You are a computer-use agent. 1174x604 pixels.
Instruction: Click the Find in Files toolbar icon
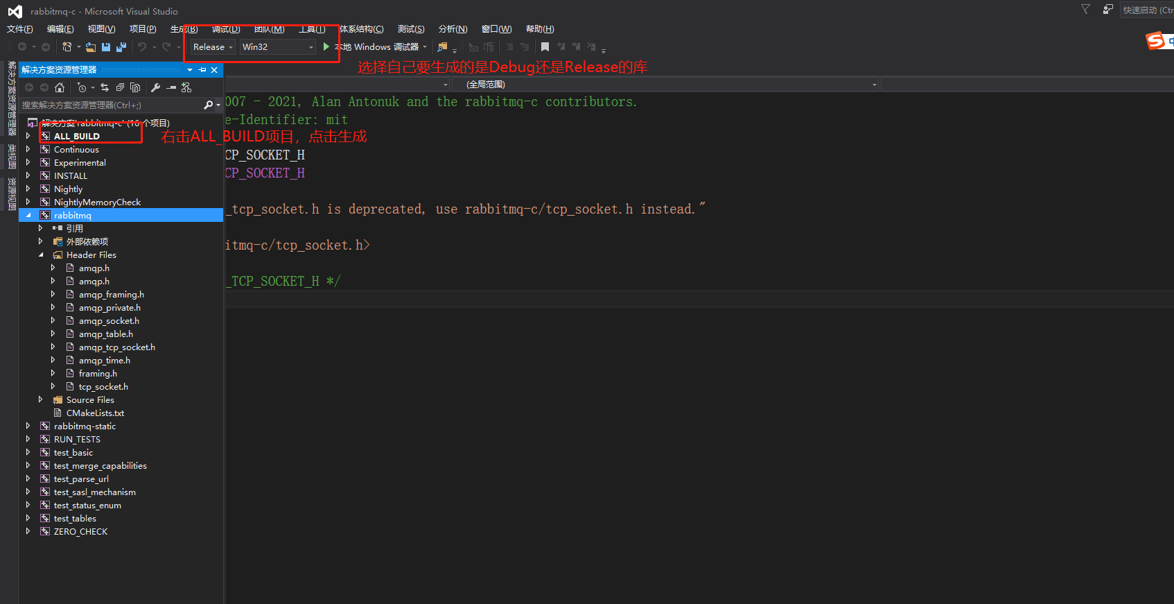tap(442, 46)
